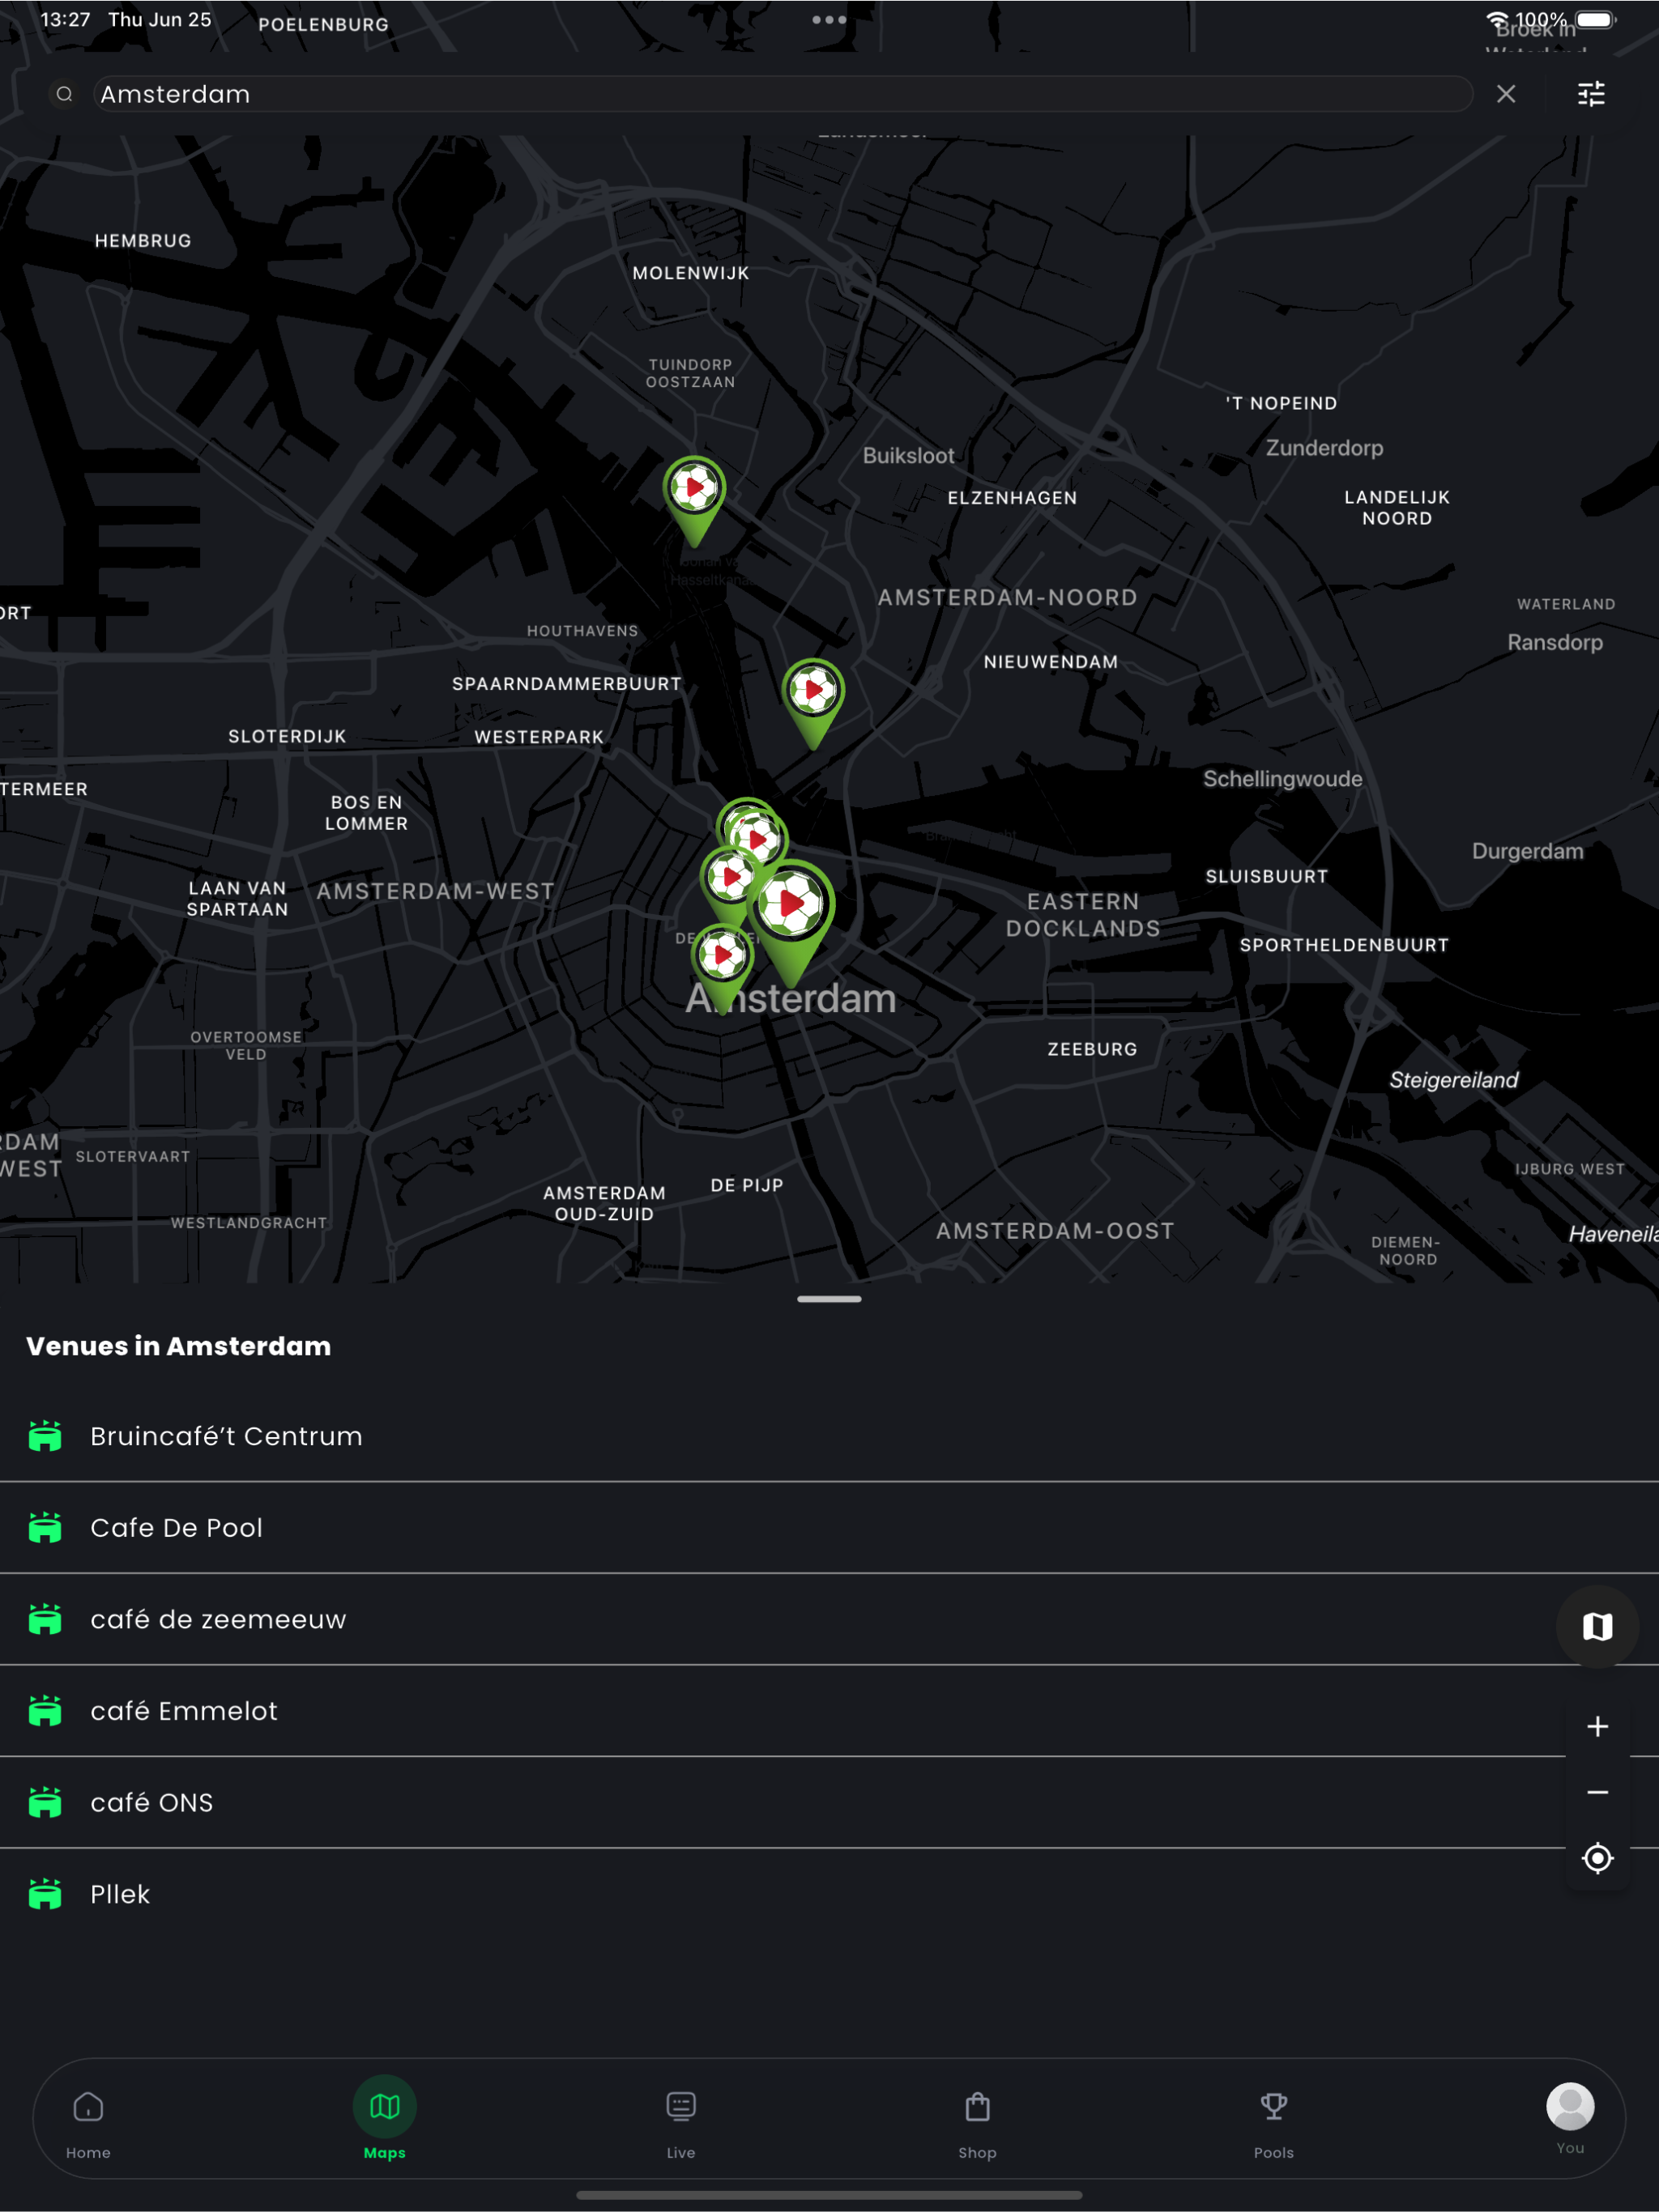Click the search magnifier icon
Viewport: 1659px width, 2212px height.
click(64, 94)
